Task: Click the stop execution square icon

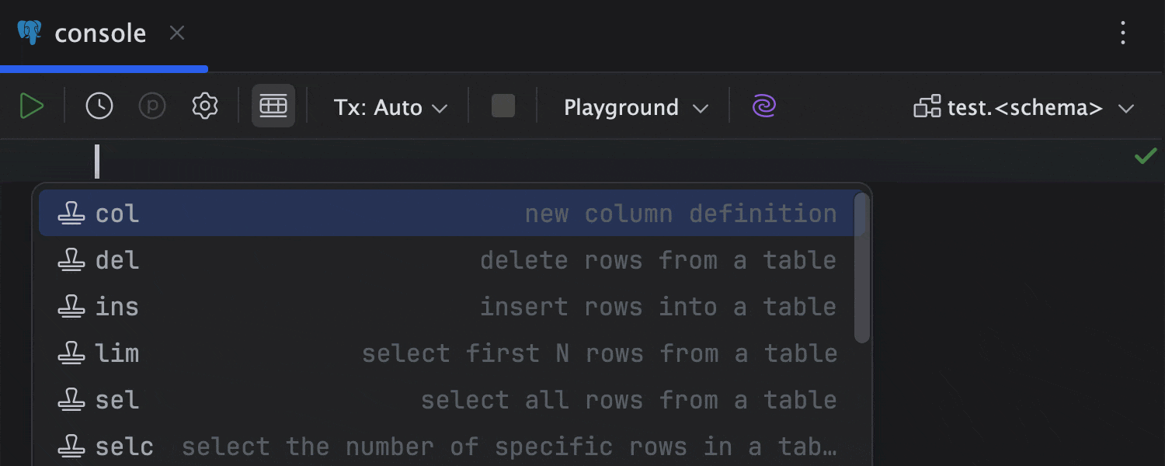Action: (x=503, y=106)
